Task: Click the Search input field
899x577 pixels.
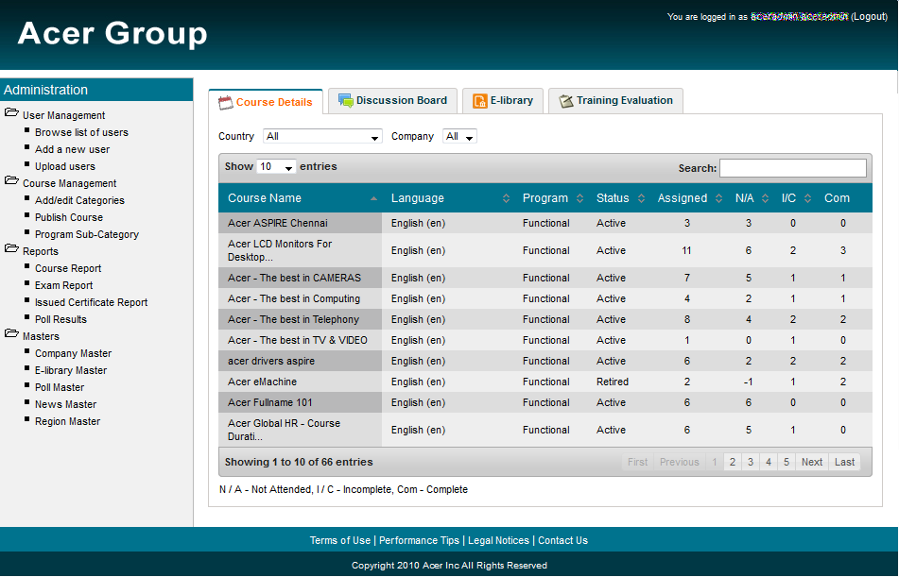Action: click(792, 168)
